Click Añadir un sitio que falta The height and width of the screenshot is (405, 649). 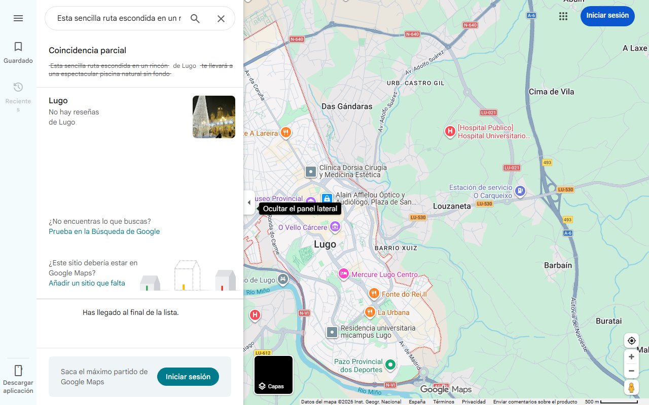(x=86, y=283)
